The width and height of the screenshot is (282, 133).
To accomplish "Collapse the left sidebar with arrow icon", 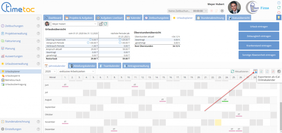I will [x=38, y=18].
